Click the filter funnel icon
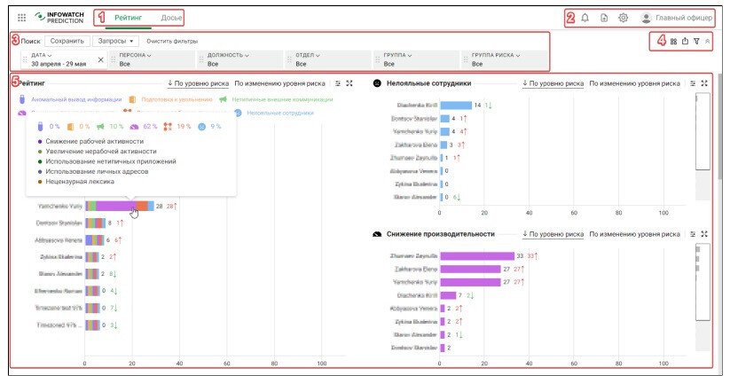 pos(696,41)
